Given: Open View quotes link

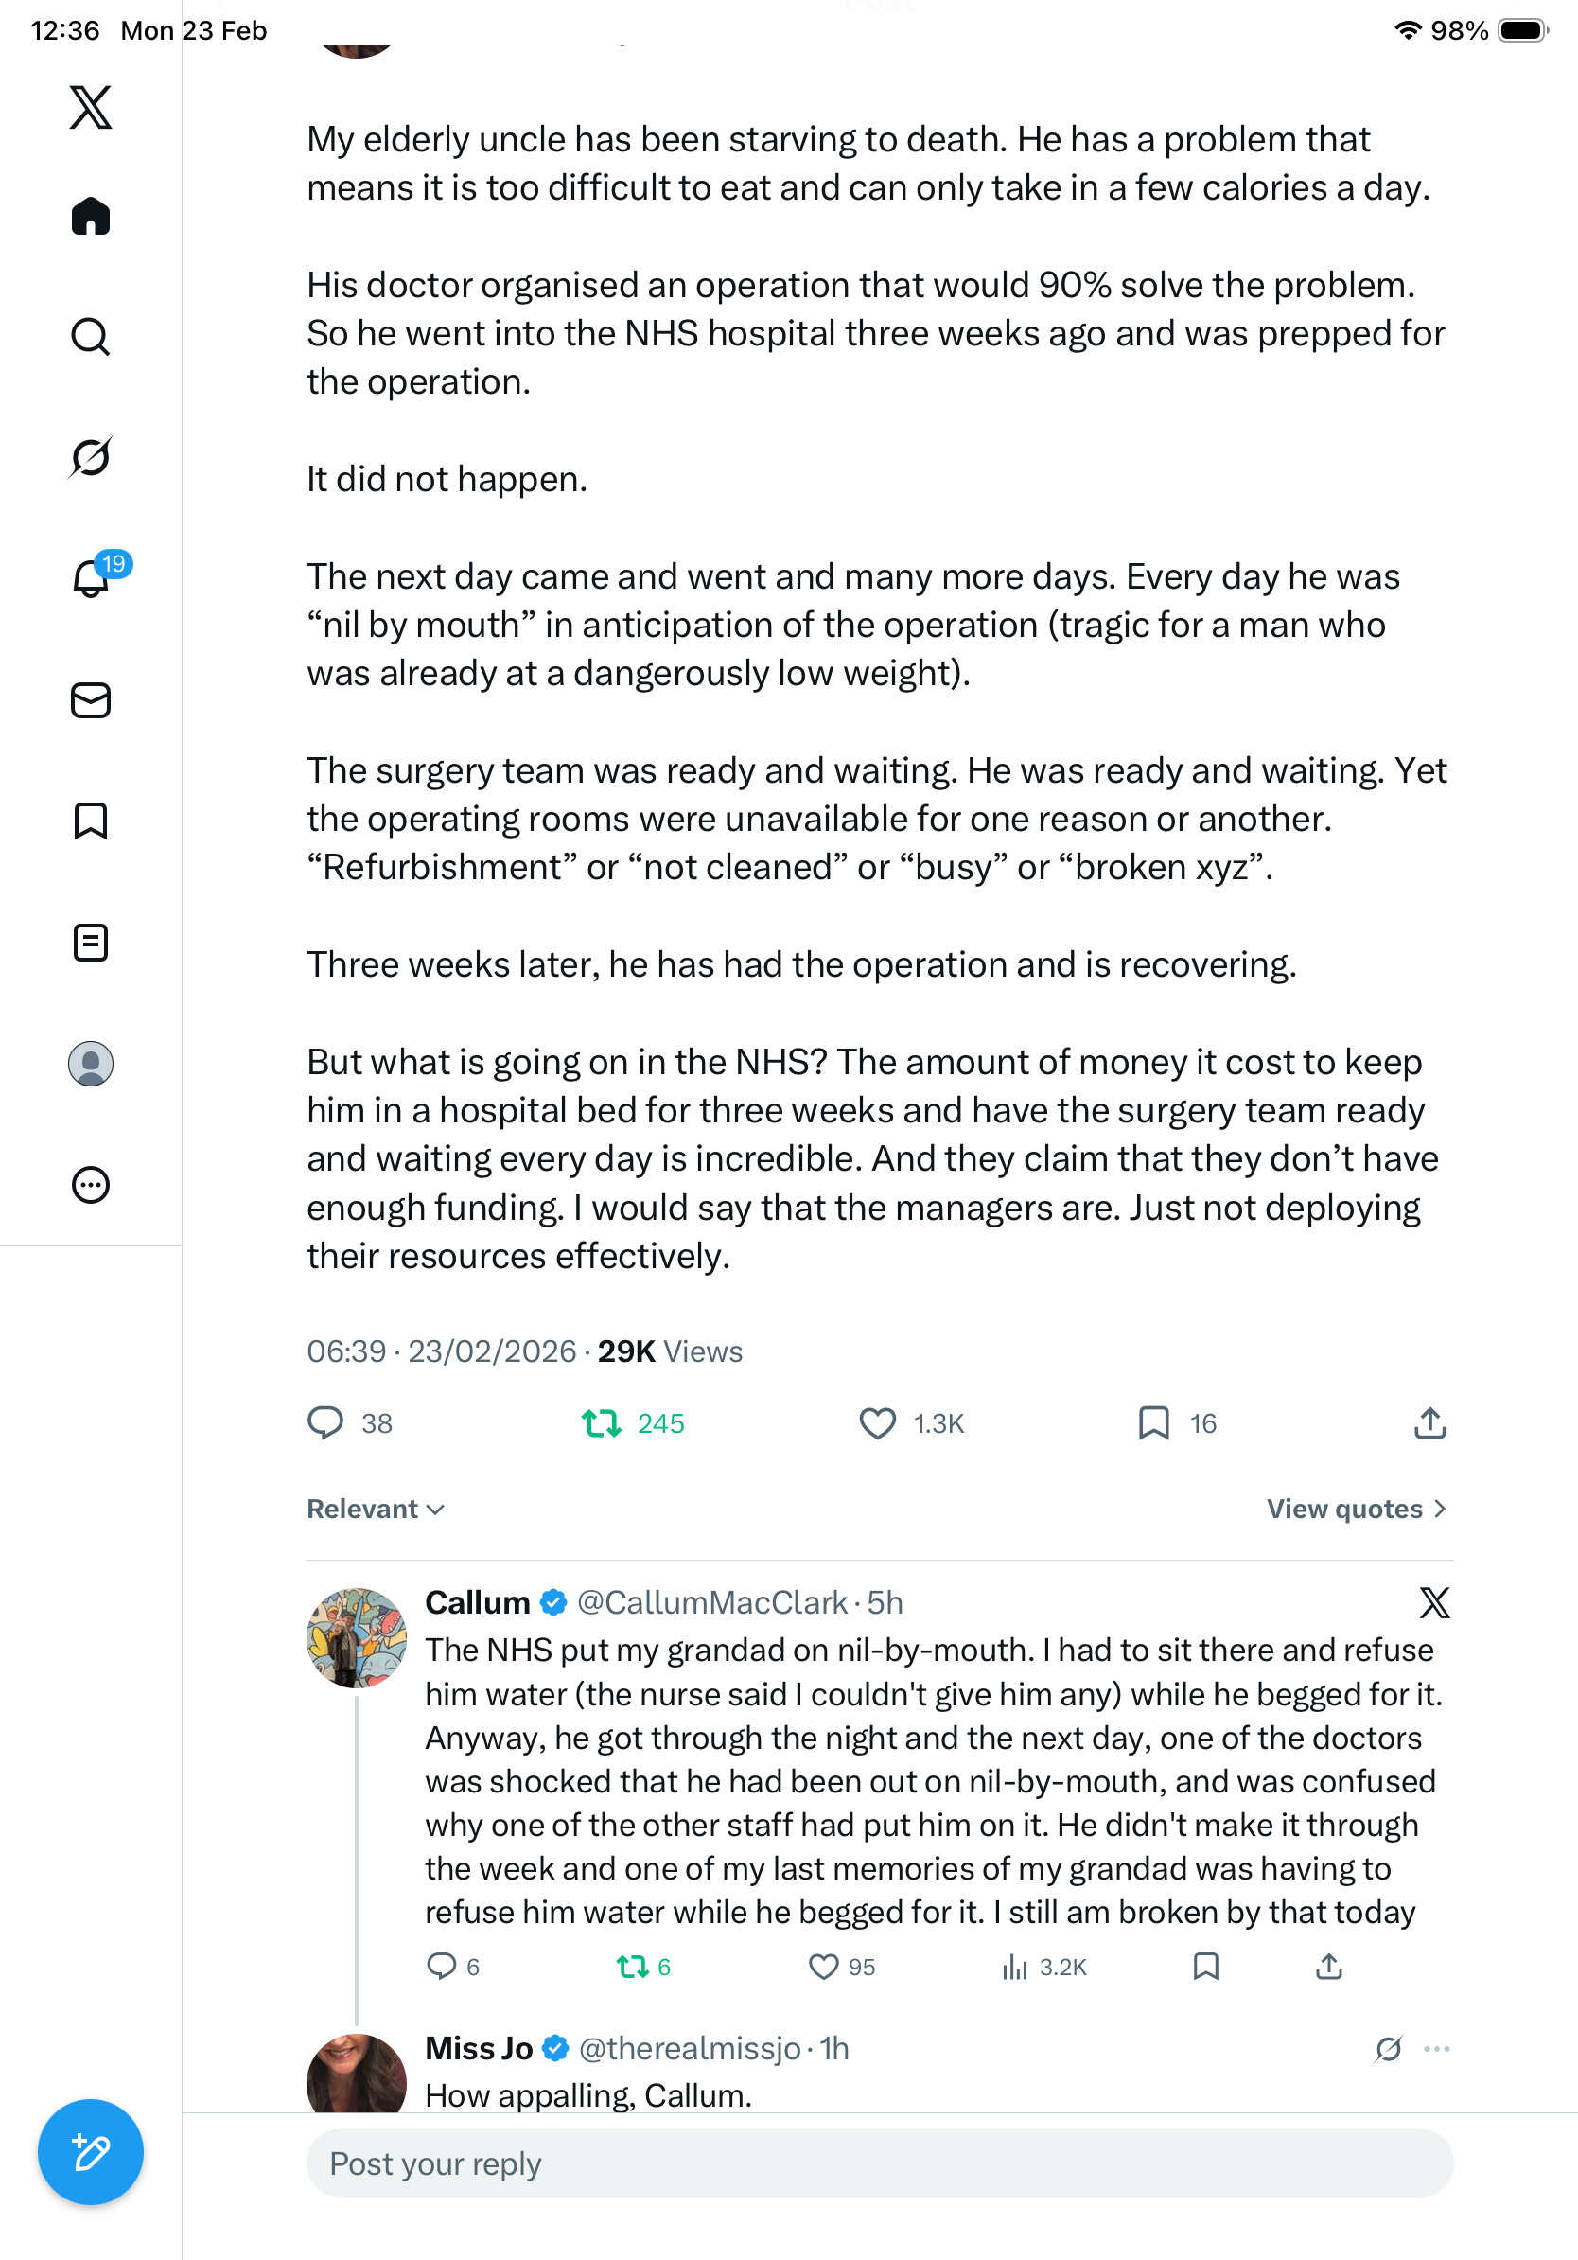Looking at the screenshot, I should (1356, 1509).
